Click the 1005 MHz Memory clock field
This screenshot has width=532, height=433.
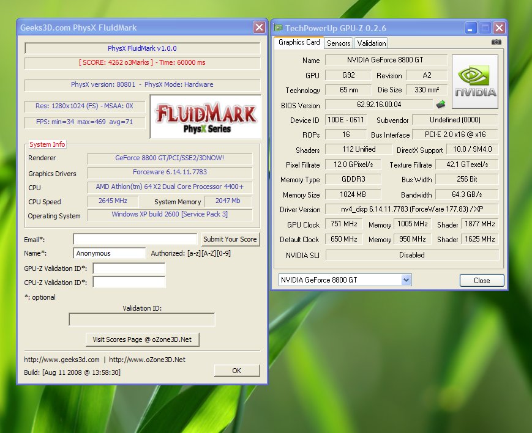(412, 224)
